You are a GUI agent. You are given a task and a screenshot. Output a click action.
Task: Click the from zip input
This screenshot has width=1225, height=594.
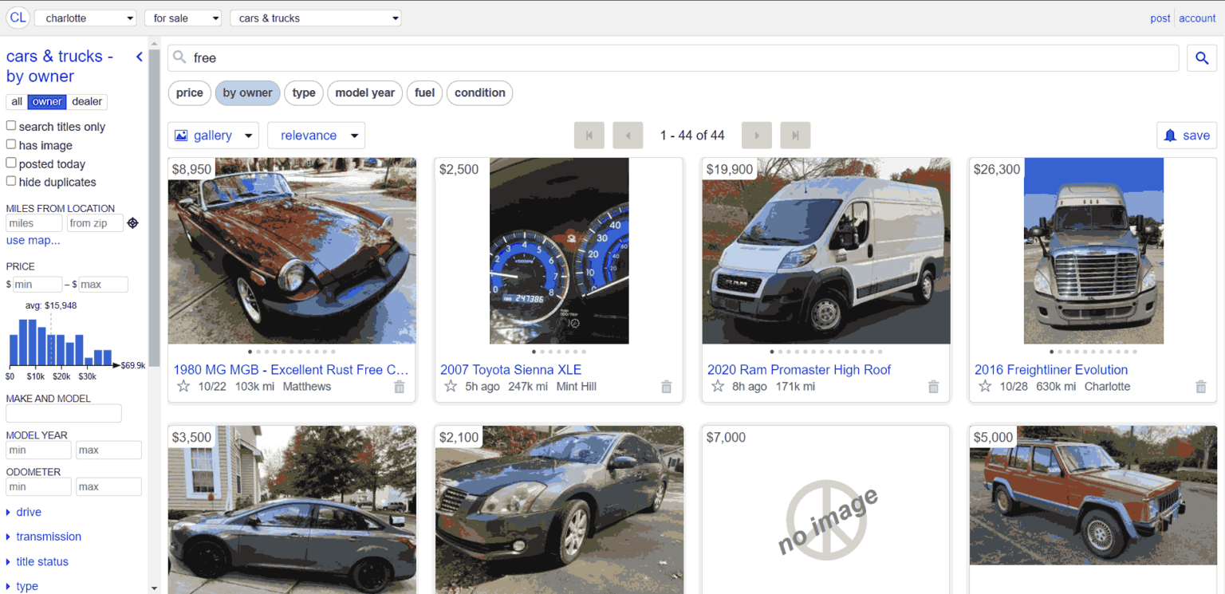pyautogui.click(x=95, y=223)
